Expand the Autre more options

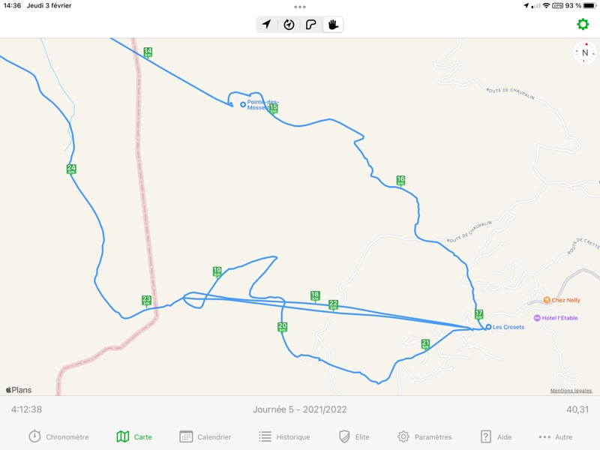click(x=555, y=436)
